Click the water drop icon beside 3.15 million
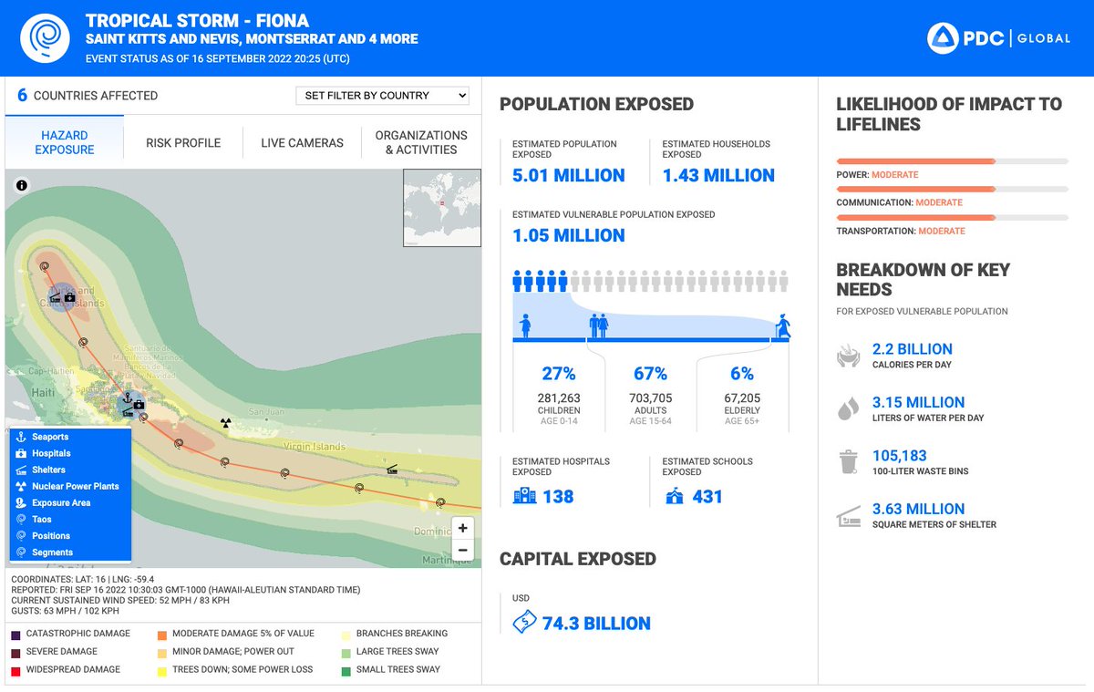The height and width of the screenshot is (692, 1094). click(x=848, y=408)
